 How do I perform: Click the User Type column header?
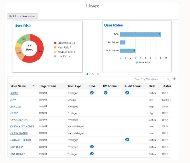(x=74, y=86)
